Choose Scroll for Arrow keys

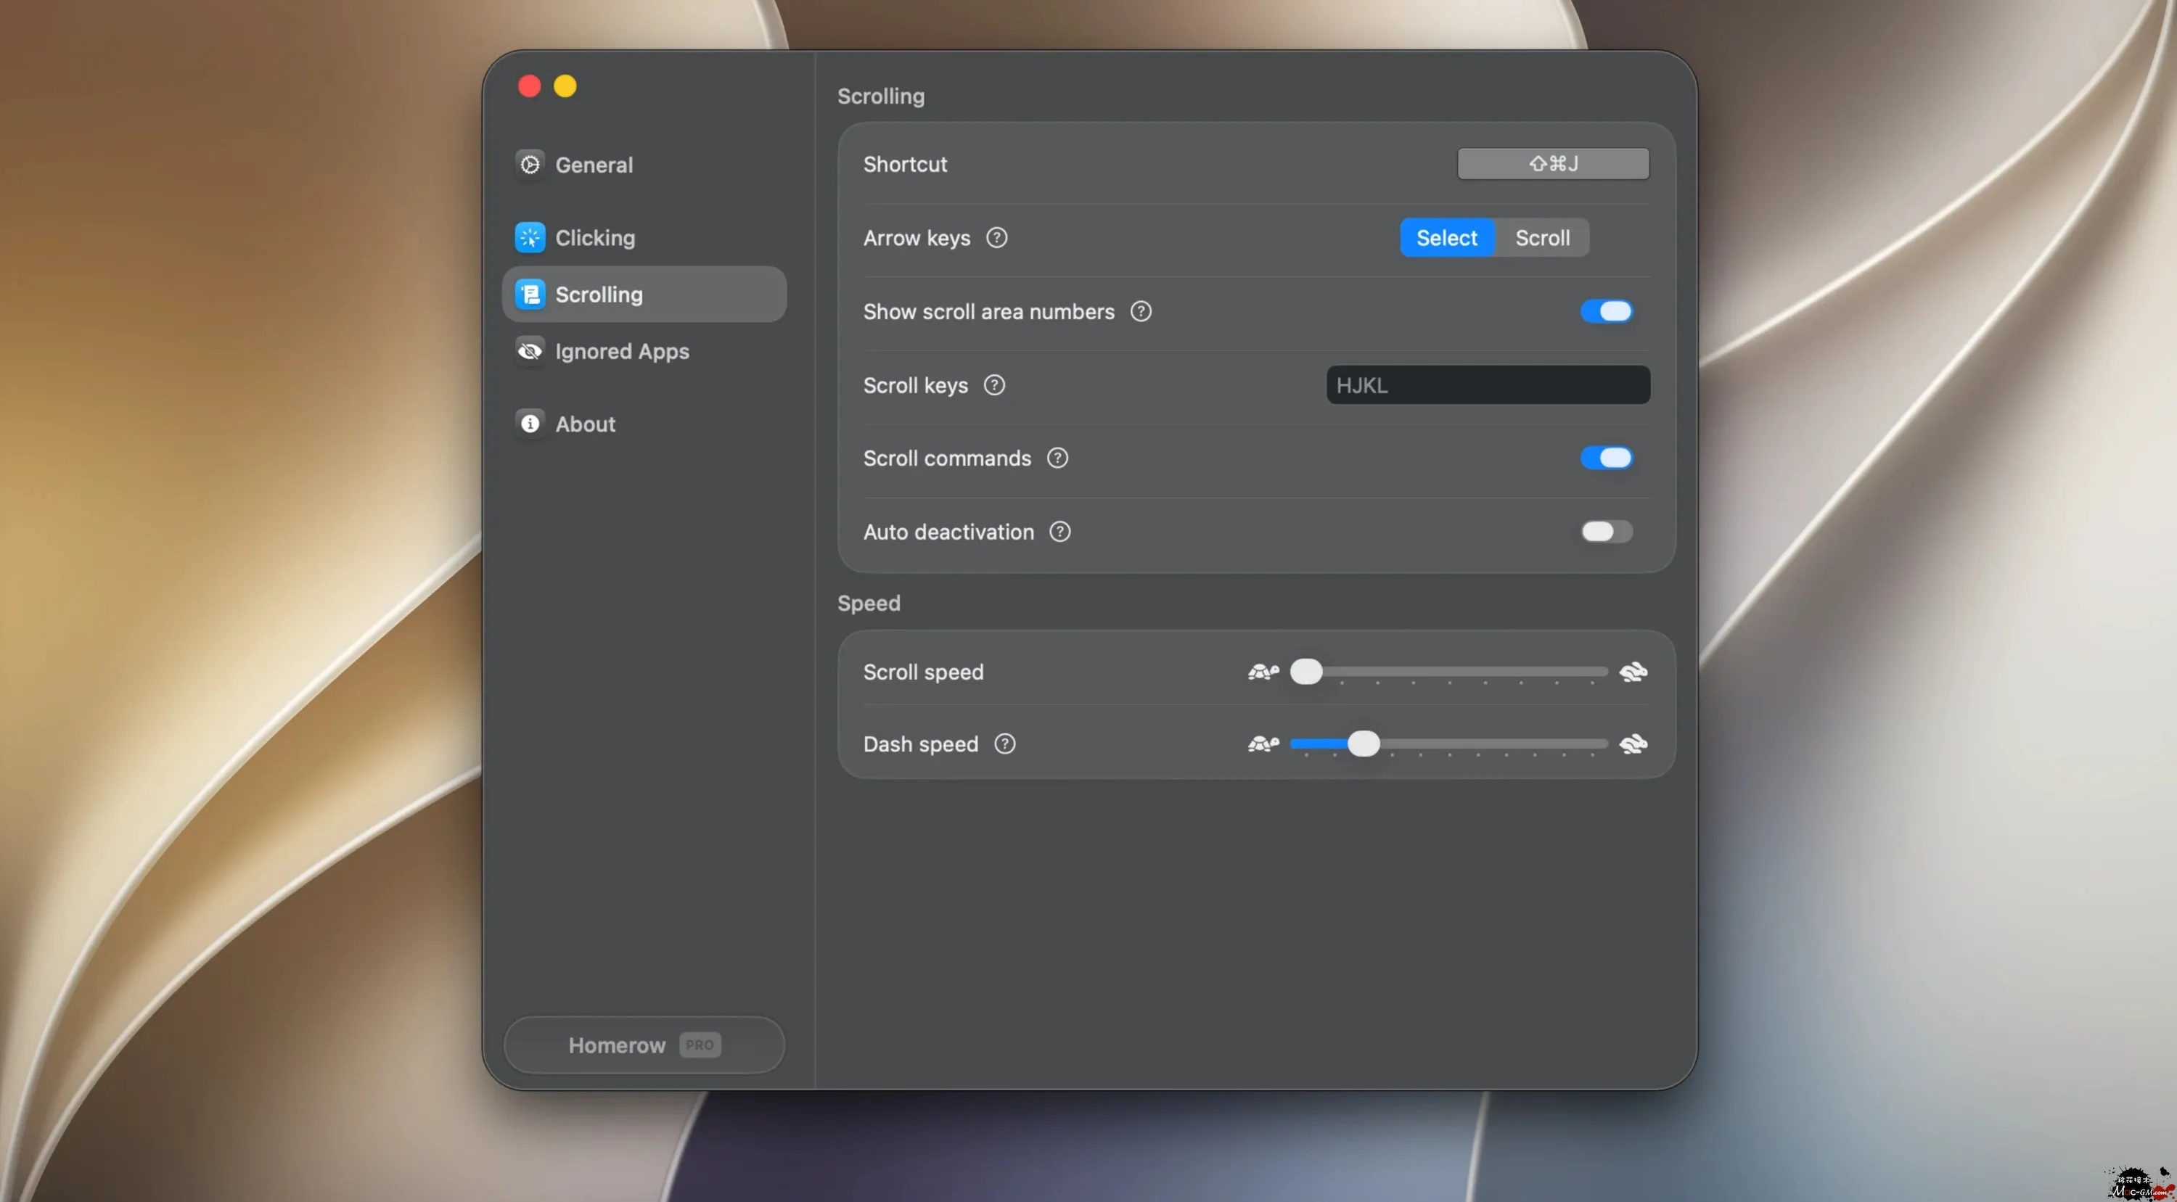click(1542, 237)
